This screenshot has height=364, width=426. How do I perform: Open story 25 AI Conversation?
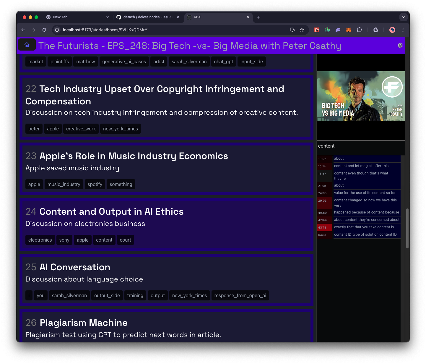166,280
